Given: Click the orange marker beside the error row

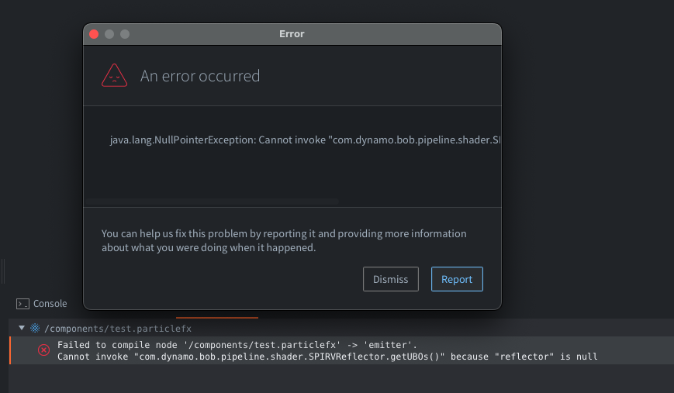Looking at the screenshot, I should [x=10, y=350].
